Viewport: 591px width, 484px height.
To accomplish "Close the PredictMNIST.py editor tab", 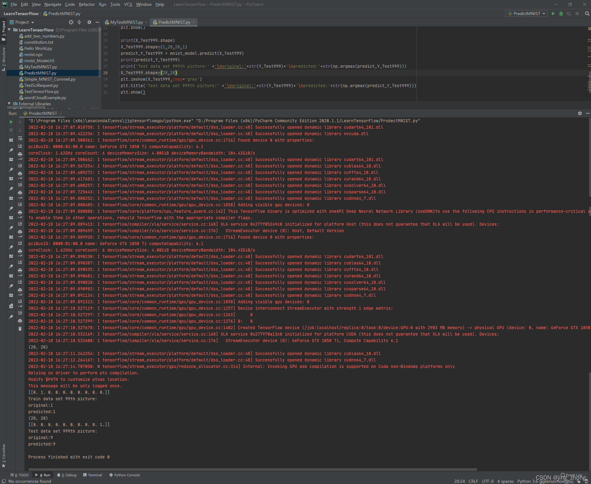I will coord(194,22).
